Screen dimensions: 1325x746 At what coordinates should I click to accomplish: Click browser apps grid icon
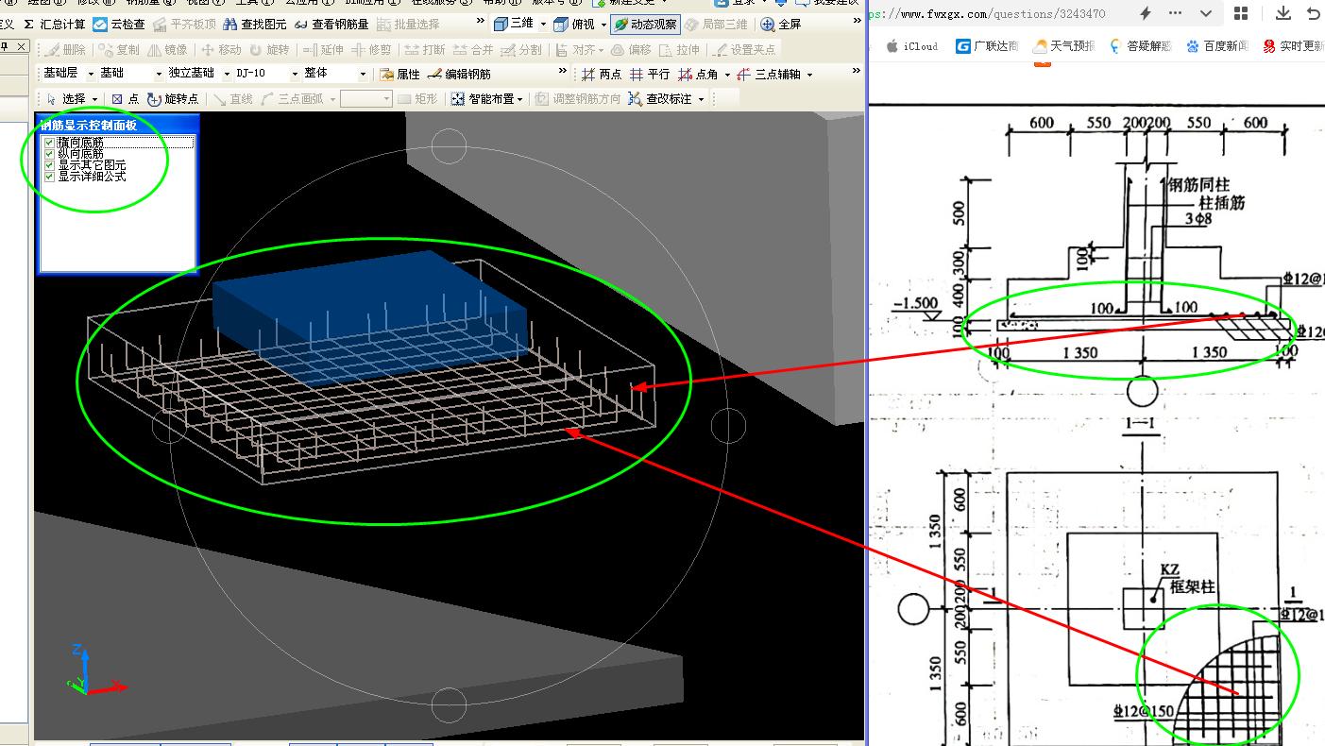[1241, 13]
